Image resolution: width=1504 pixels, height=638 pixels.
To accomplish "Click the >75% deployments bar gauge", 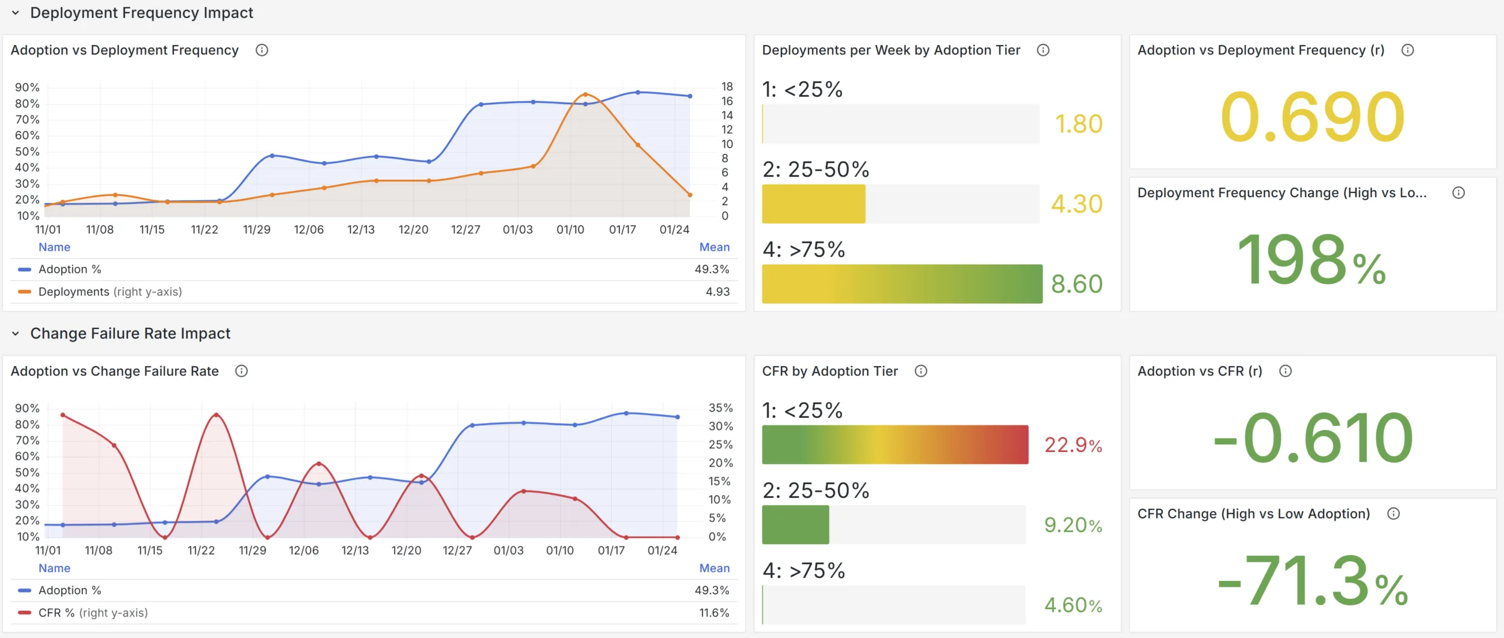I will click(x=901, y=284).
